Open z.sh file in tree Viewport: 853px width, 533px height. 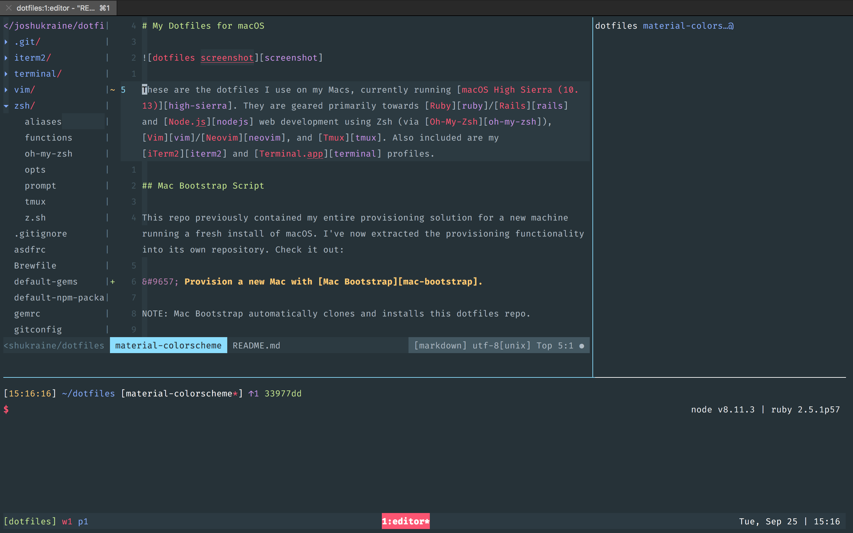click(35, 218)
